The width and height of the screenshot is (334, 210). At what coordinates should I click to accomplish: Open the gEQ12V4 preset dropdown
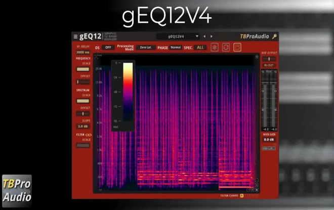pyautogui.click(x=178, y=36)
